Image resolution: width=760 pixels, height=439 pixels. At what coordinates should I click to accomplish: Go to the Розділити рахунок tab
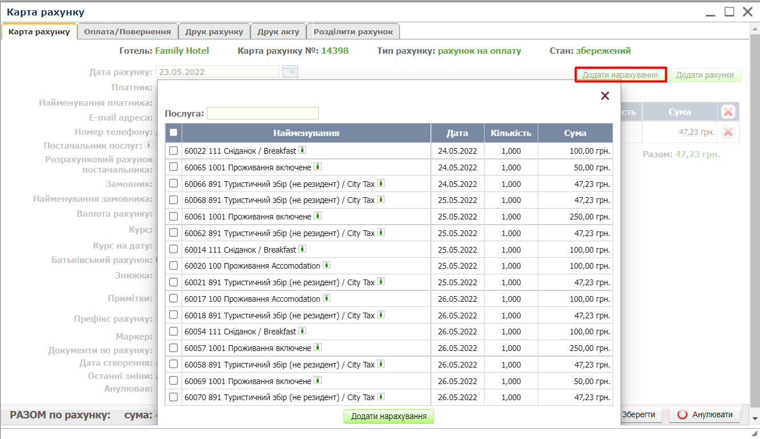click(x=353, y=32)
